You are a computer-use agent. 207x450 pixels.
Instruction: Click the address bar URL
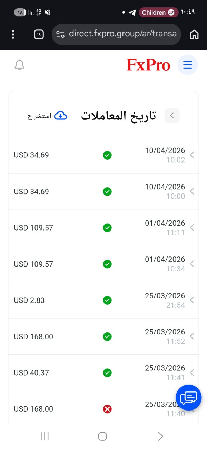122,34
